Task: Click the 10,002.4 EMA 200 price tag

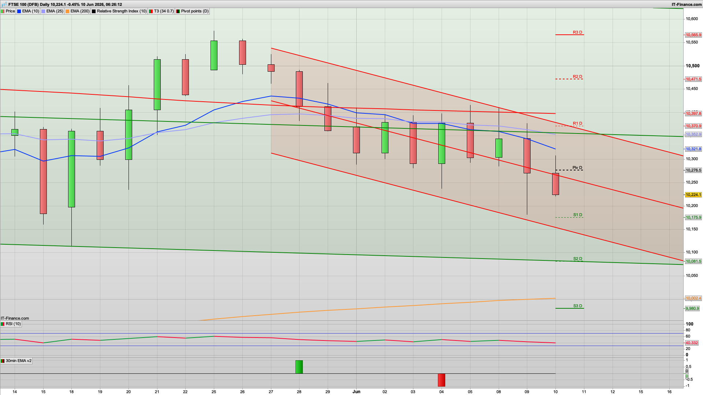Action: coord(693,298)
